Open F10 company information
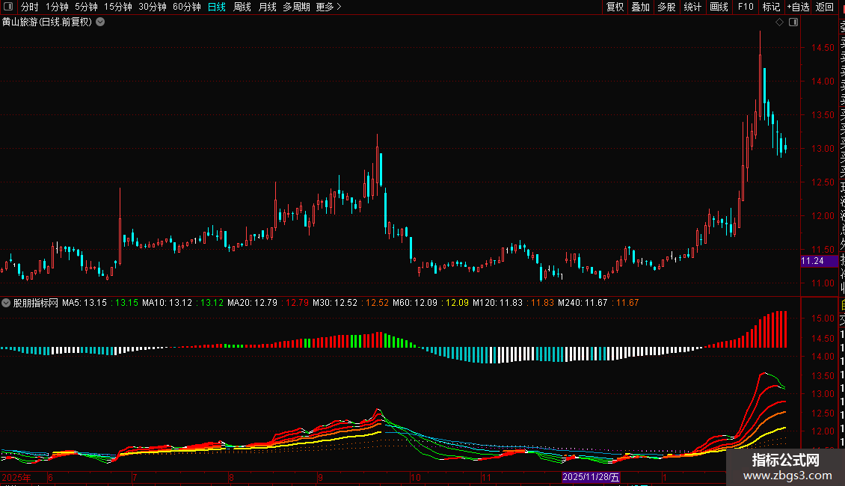845x486 pixels. point(746,7)
